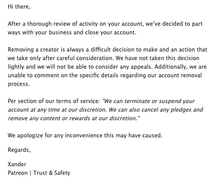Click the word 'process.' ending the paragraph
The width and height of the screenshot is (223, 185).
click(x=19, y=84)
